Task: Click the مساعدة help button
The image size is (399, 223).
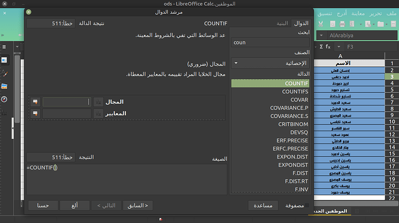Action: coord(263,206)
